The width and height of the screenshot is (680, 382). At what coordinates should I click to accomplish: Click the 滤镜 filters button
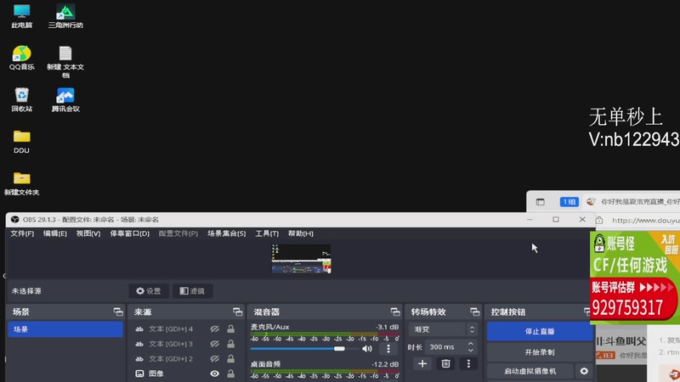point(192,291)
